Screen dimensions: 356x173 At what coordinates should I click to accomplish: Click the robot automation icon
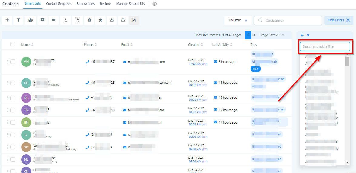click(30, 20)
